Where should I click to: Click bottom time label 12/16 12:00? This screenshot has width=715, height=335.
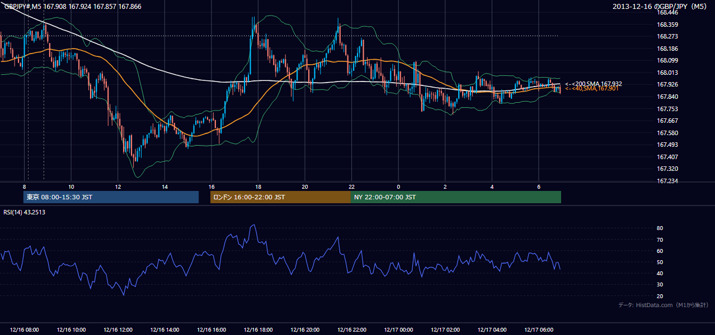pos(118,330)
